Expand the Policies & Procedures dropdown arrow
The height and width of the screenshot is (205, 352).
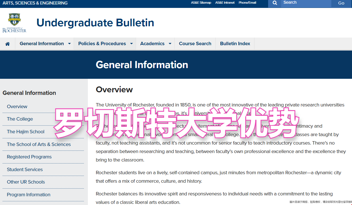[131, 44]
